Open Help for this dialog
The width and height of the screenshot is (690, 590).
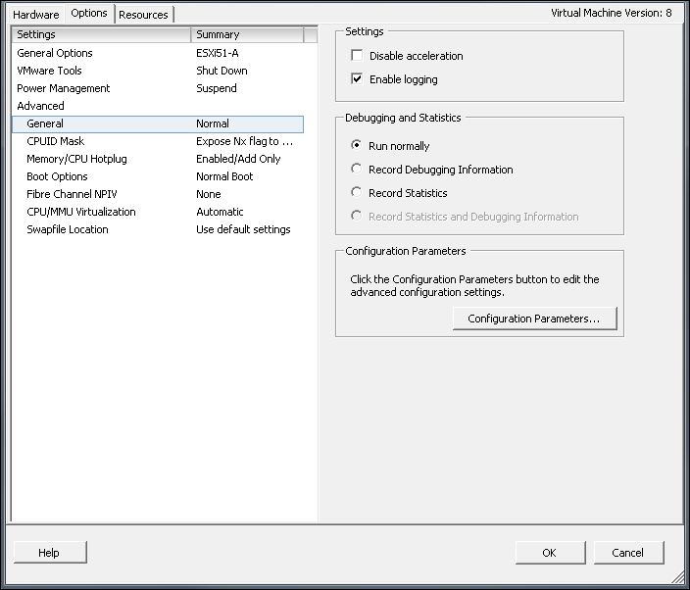50,553
